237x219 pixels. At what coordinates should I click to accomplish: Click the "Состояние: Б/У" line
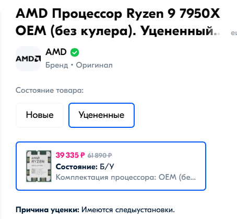pyautogui.click(x=85, y=167)
